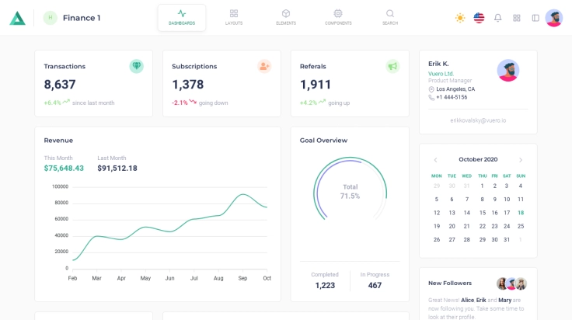Click the Transactions diamond icon
The image size is (572, 320).
[137, 66]
